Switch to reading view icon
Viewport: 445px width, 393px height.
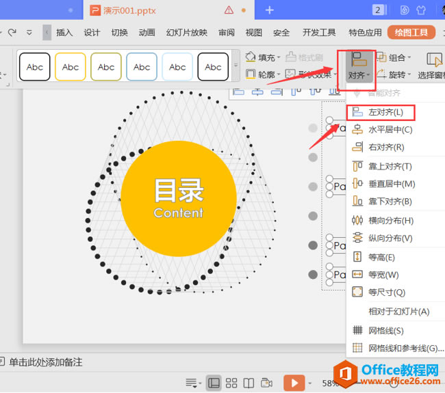coord(249,383)
